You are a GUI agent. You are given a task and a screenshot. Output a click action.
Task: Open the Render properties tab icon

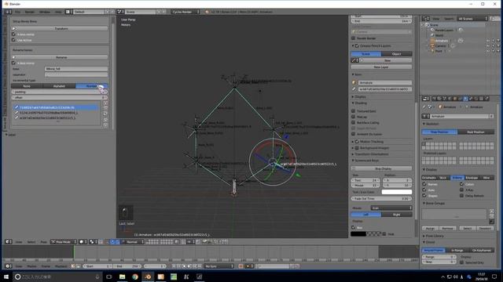434,99
